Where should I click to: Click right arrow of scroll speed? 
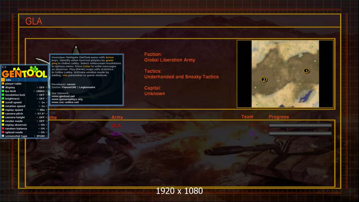coord(46,102)
